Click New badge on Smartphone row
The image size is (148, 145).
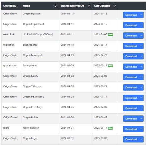click(111, 66)
